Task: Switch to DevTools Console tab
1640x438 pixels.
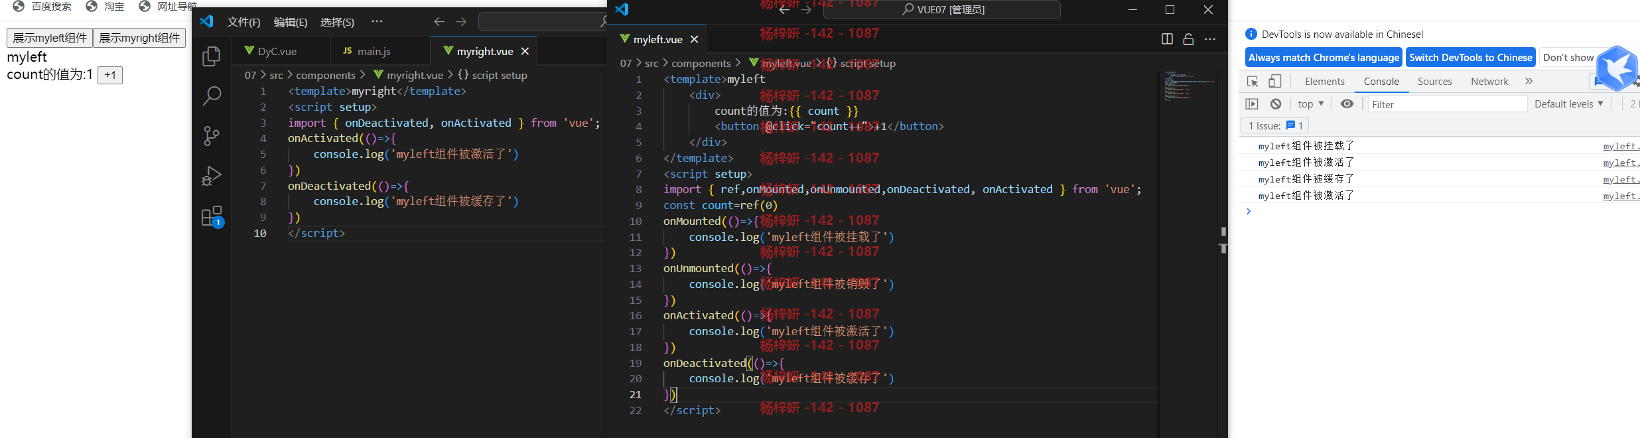Action: coord(1381,81)
